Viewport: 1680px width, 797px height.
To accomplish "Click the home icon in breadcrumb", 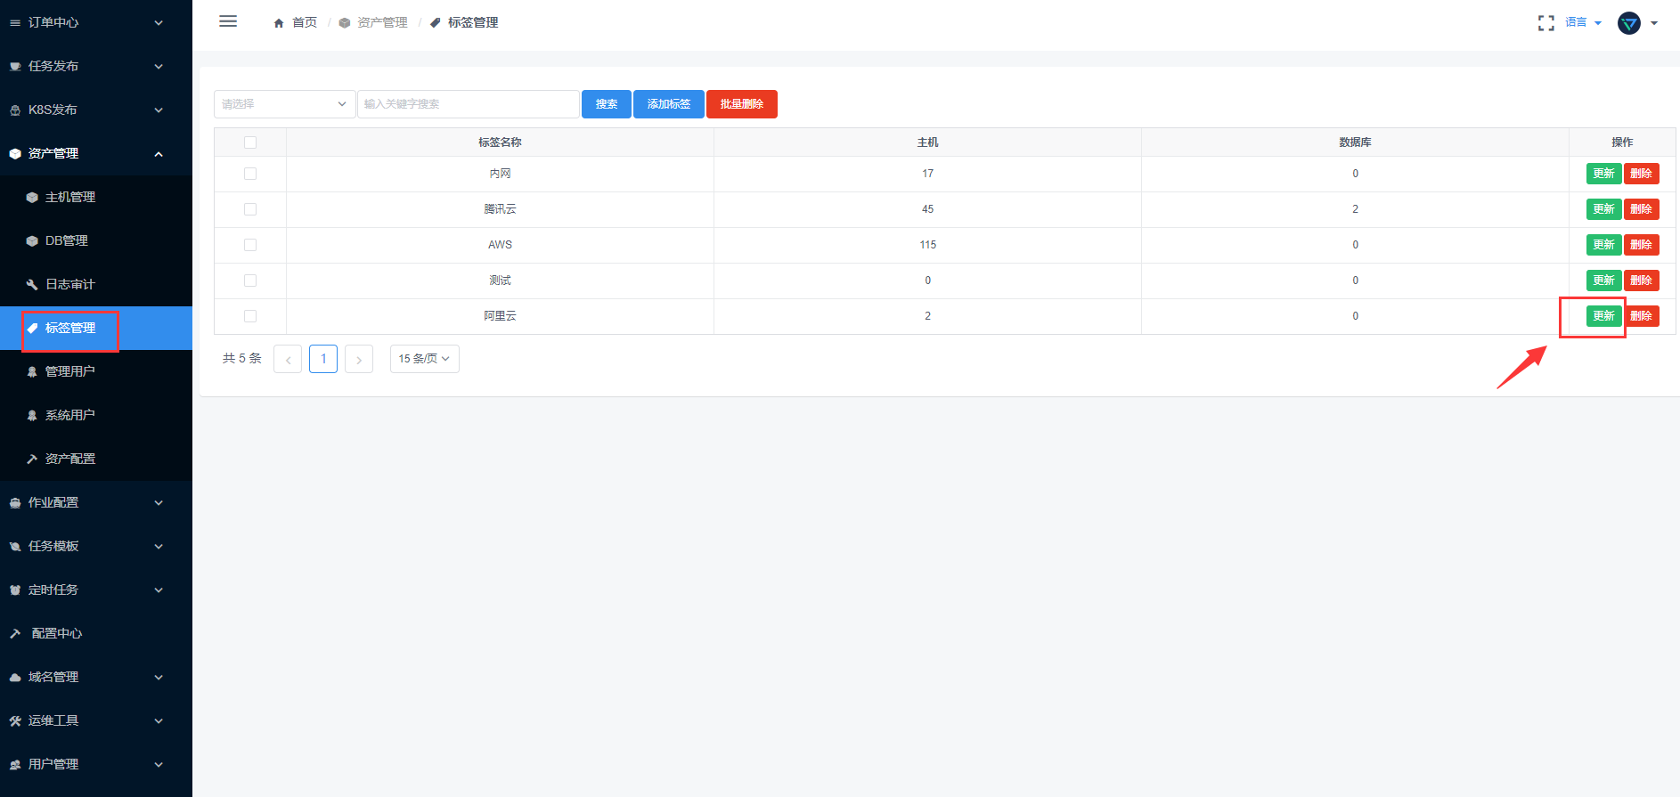I will coord(279,23).
